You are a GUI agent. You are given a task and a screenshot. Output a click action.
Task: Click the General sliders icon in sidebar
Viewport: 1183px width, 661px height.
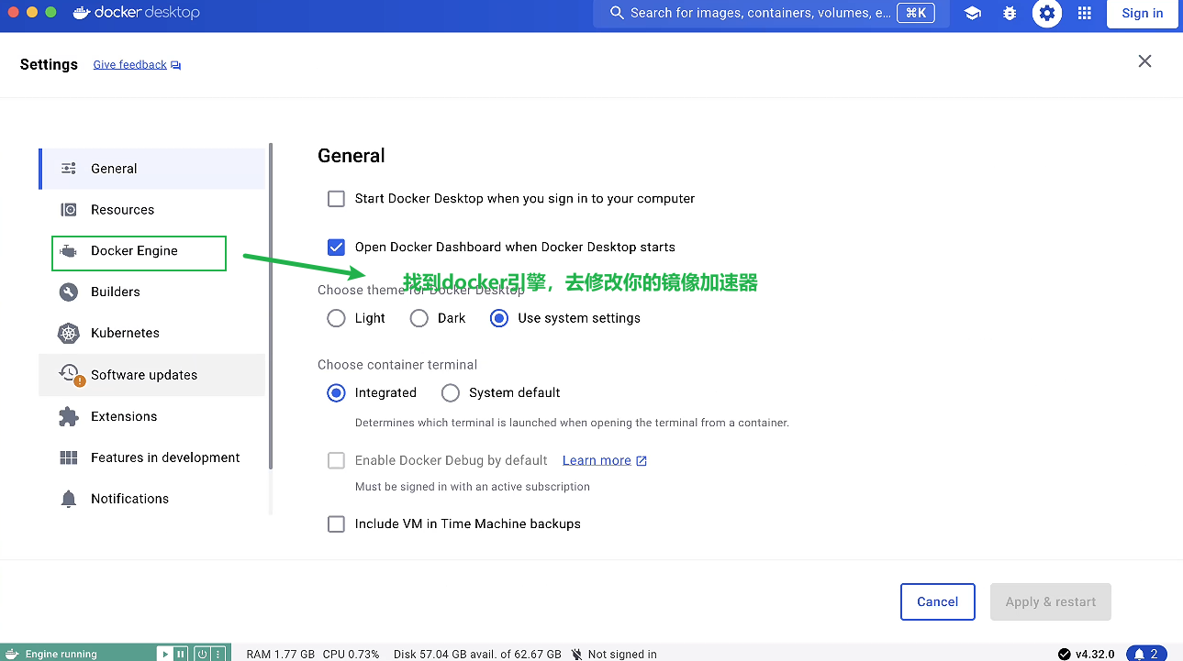click(x=69, y=169)
